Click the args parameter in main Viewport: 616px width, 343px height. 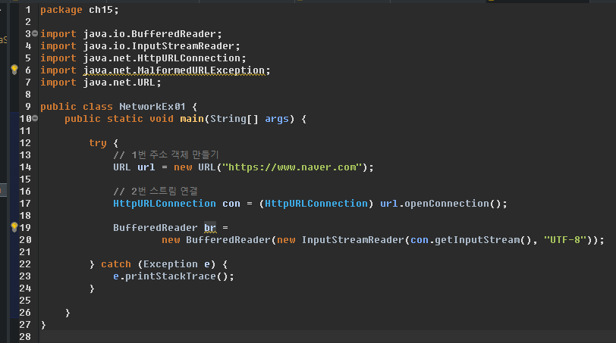pos(277,119)
